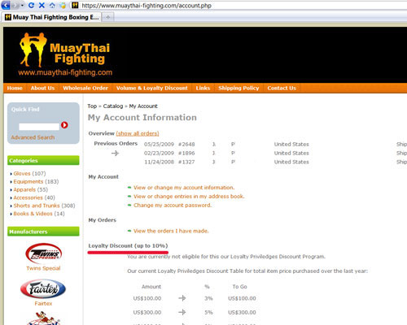Reload the page with the refresh icon
407x325 pixels.
pyautogui.click(x=31, y=5)
